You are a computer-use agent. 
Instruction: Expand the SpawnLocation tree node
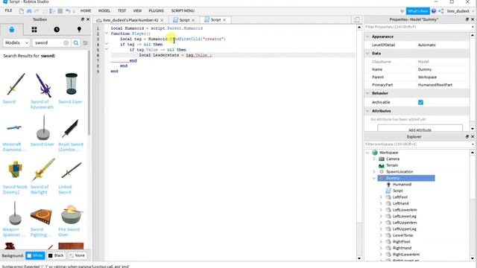[374, 172]
